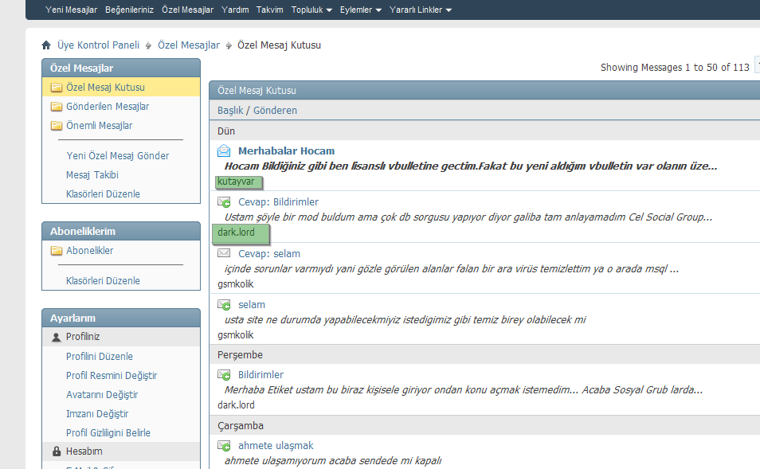The width and height of the screenshot is (760, 469).
Task: Click unread envelope icon beside Merhabalar Hocam
Action: 224,150
